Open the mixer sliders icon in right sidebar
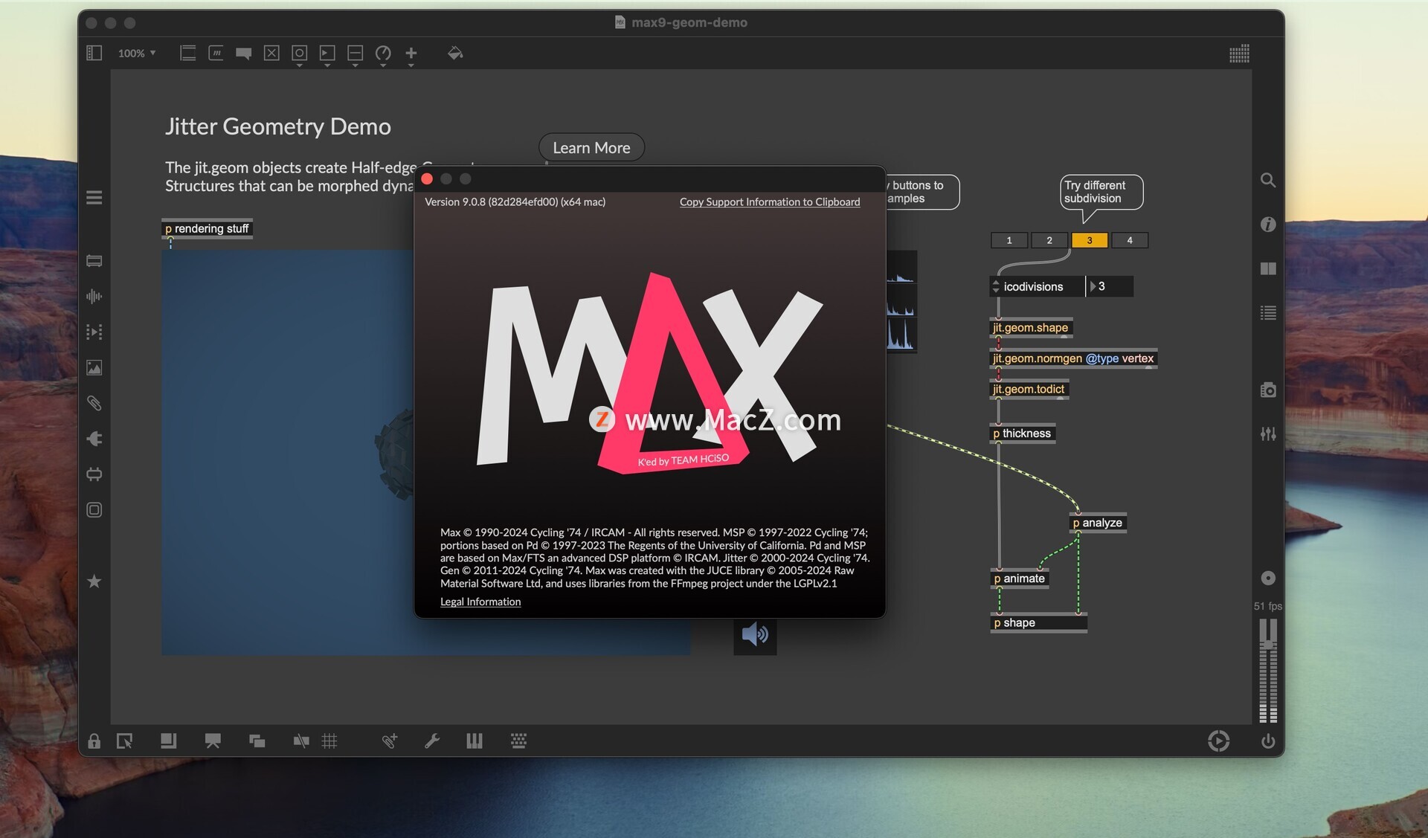This screenshot has width=1428, height=838. pyautogui.click(x=1268, y=433)
